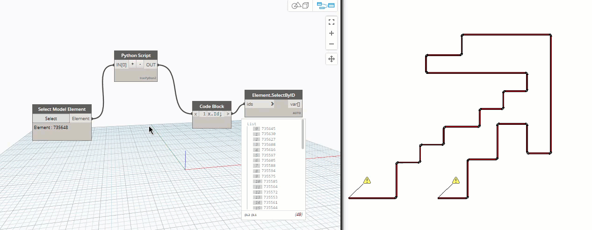
Task: Click the OUT port of Python Script
Action: [151, 65]
